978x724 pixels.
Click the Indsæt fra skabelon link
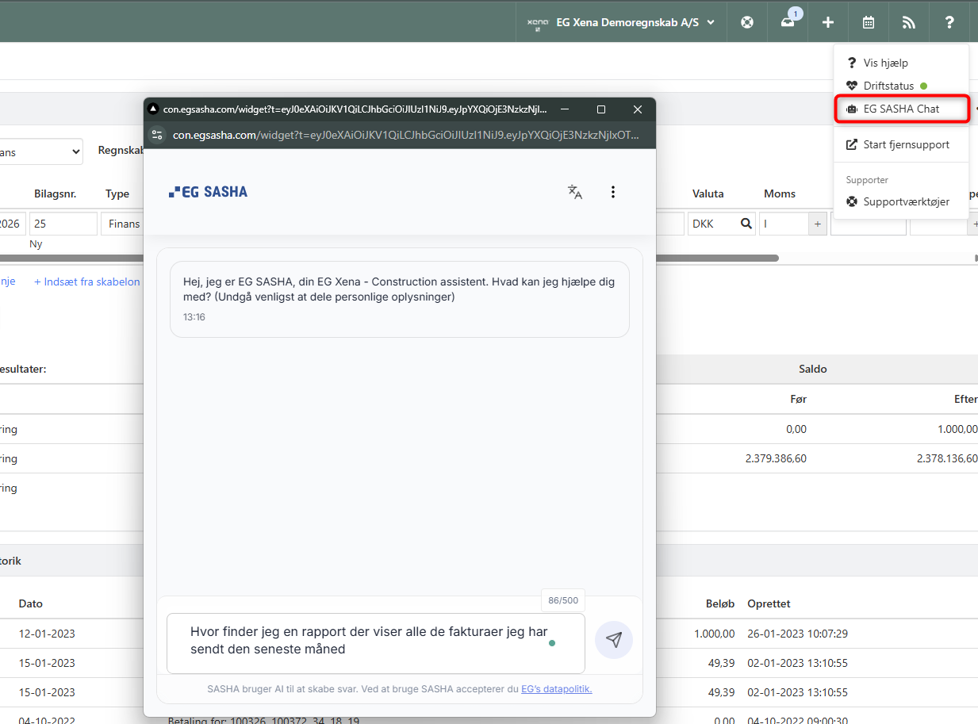click(87, 282)
